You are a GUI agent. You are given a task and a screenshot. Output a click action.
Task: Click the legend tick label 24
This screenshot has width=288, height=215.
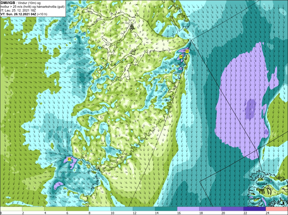click(268, 213)
